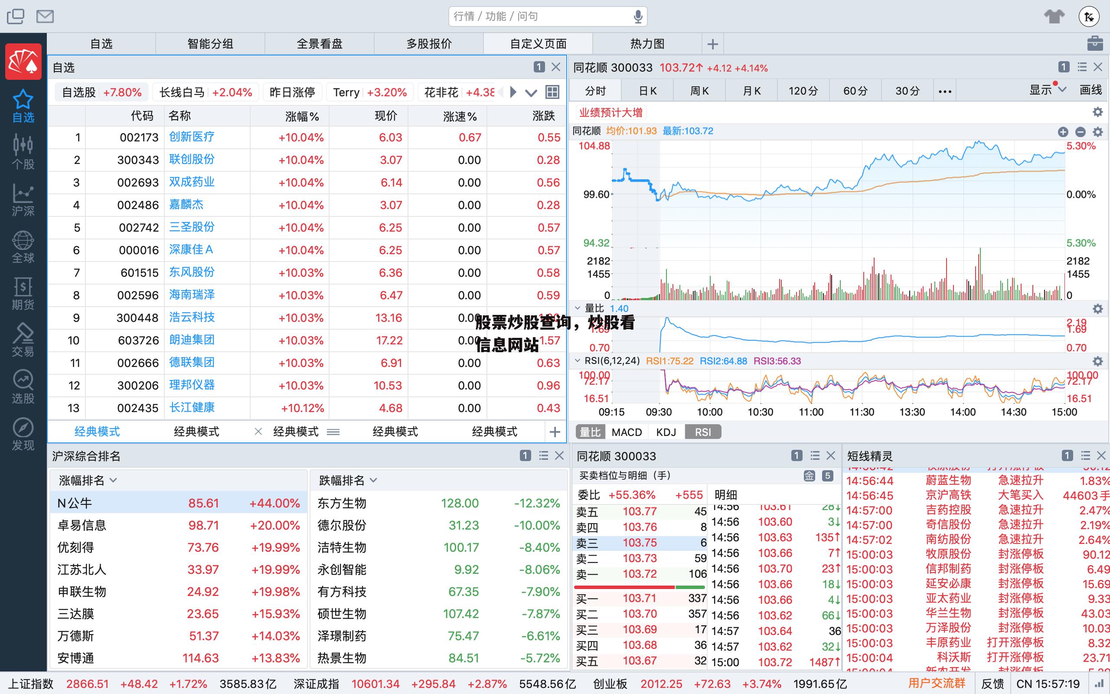Open the 涨幅排名 dropdown
The width and height of the screenshot is (1110, 694).
(88, 481)
